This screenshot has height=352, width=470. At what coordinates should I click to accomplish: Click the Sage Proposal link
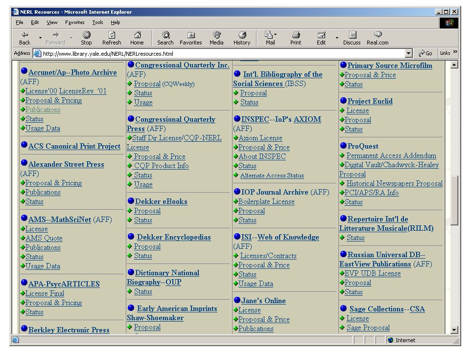[x=368, y=328]
